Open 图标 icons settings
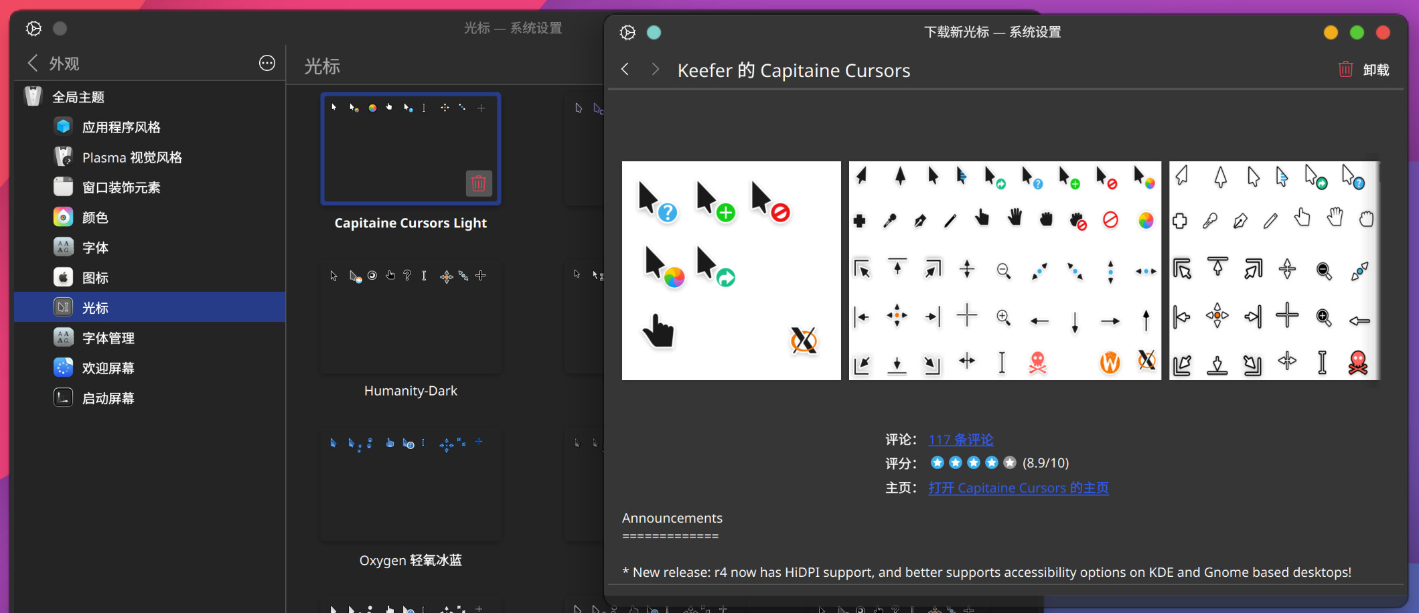Image resolution: width=1419 pixels, height=613 pixels. pyautogui.click(x=150, y=278)
